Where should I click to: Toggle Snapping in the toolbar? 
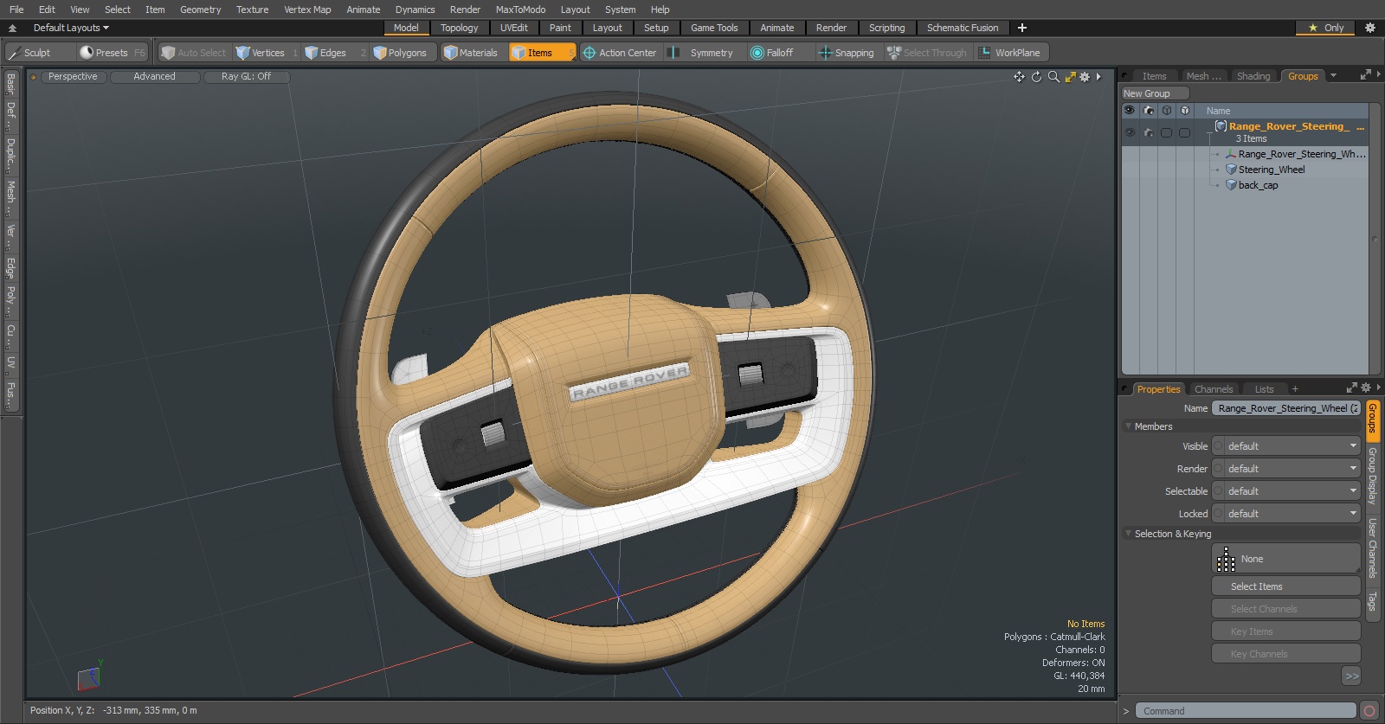point(847,53)
